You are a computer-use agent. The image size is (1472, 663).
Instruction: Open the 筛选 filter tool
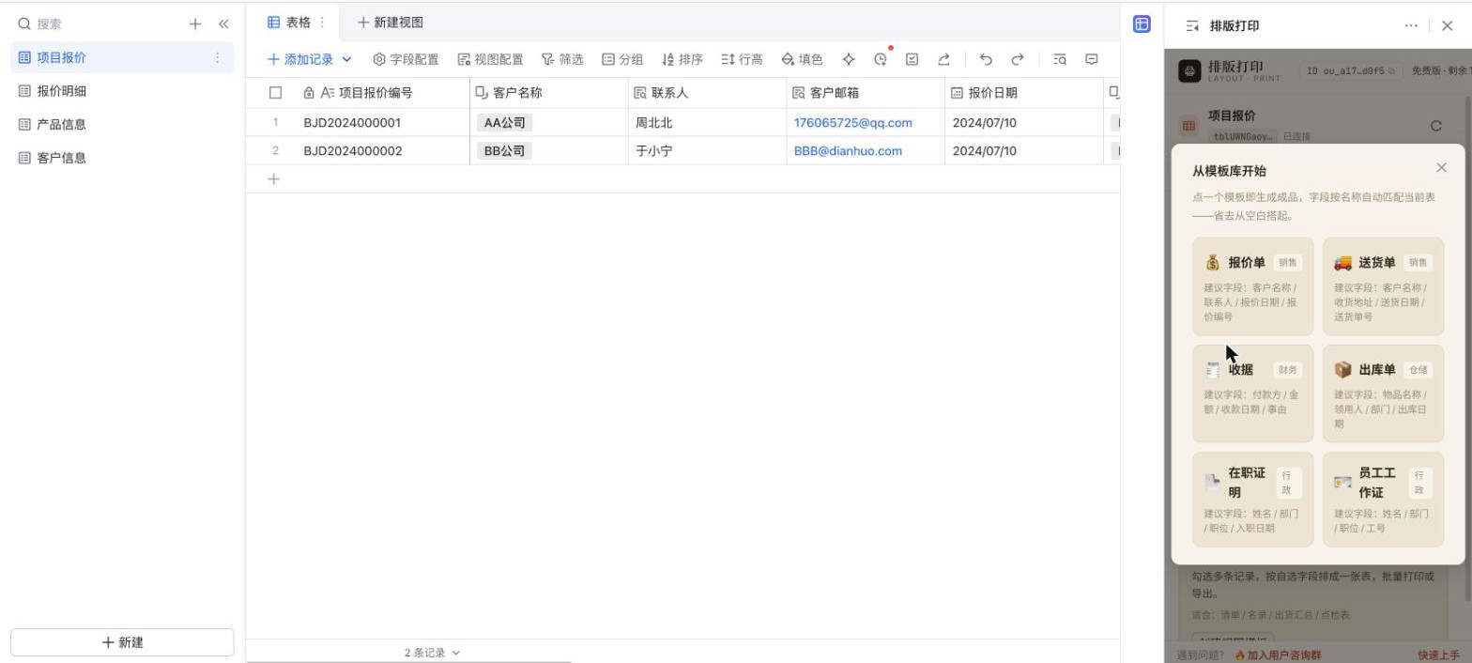562,59
